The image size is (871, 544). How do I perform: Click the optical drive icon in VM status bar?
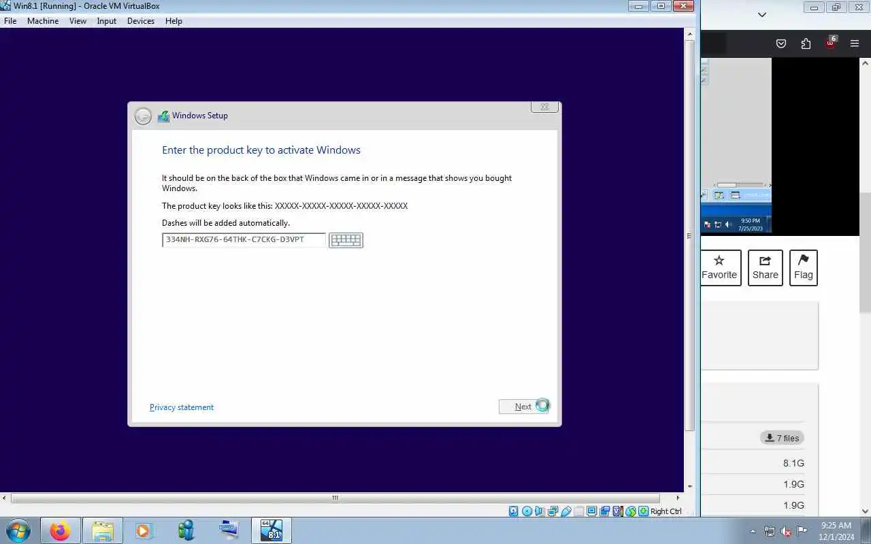pyautogui.click(x=527, y=511)
